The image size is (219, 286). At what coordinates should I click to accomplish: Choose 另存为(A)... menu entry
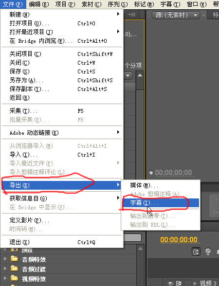tap(62, 80)
